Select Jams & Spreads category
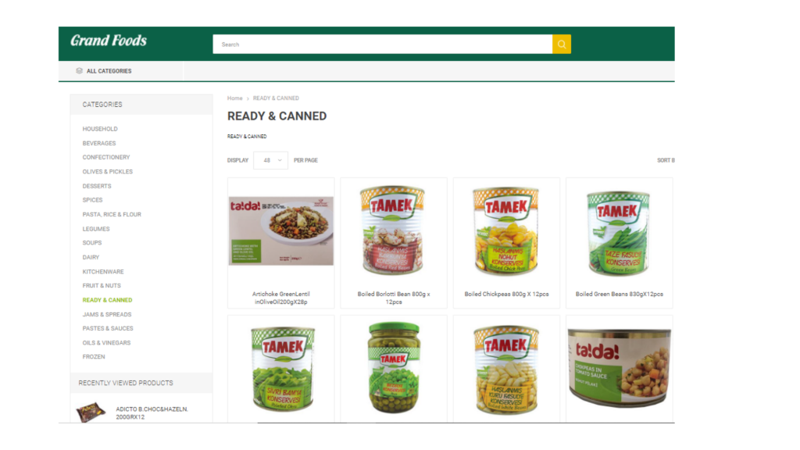The height and width of the screenshot is (450, 800). pyautogui.click(x=107, y=315)
